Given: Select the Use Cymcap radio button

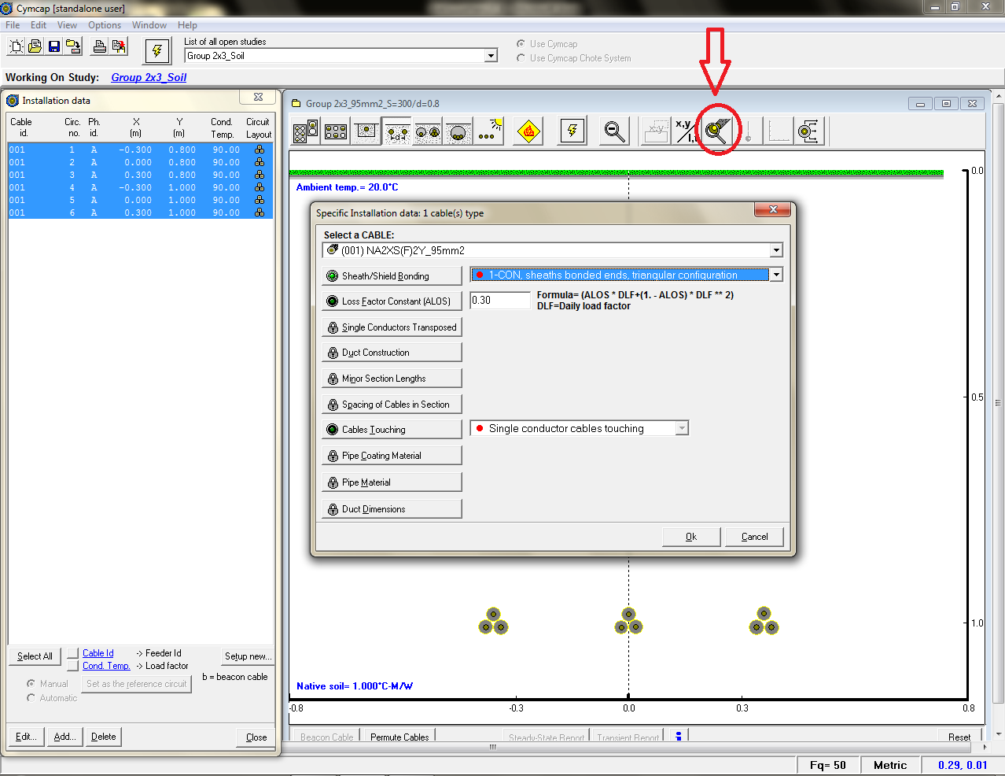Looking at the screenshot, I should coord(521,44).
